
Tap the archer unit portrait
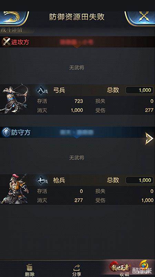(x=14, y=99)
